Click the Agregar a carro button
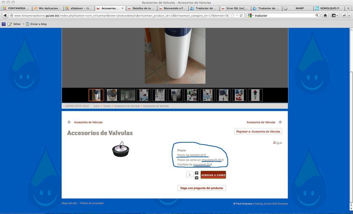Image resolution: width=353 pixels, height=214 pixels. (x=213, y=175)
